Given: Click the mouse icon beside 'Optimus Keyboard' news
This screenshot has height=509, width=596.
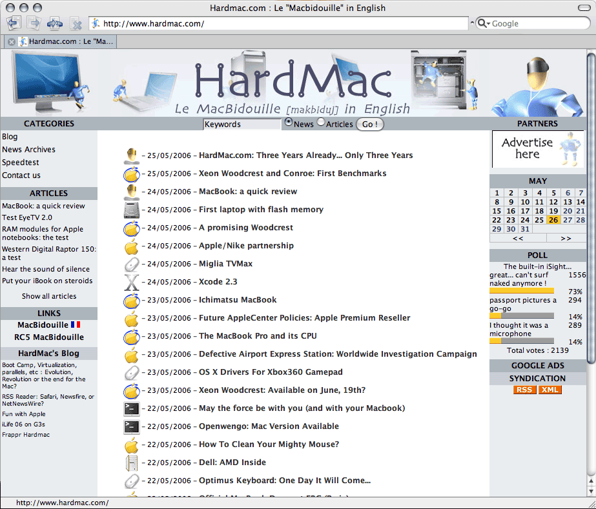Looking at the screenshot, I should pos(132,481).
